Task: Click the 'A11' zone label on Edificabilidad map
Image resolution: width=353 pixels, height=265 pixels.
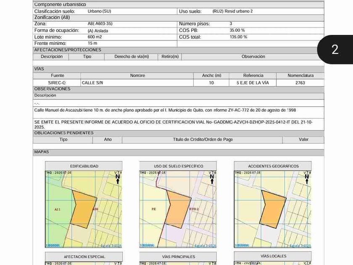Action: pyautogui.click(x=58, y=209)
